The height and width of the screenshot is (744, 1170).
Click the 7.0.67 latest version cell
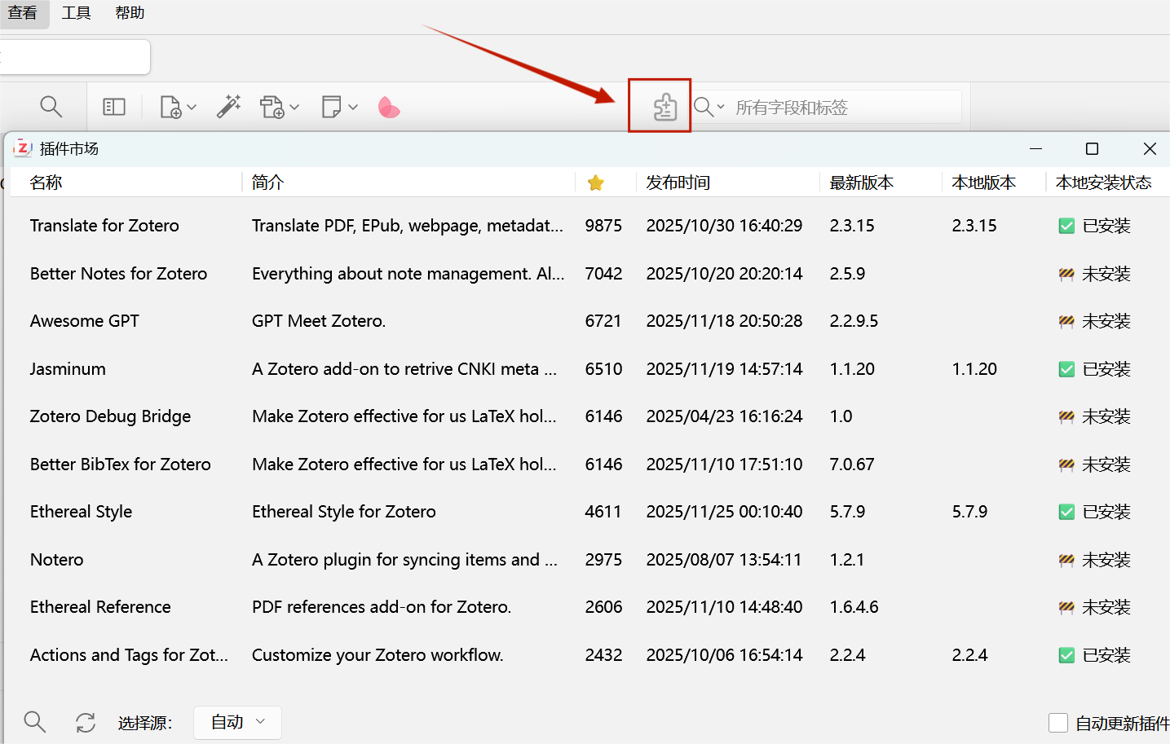(x=852, y=464)
